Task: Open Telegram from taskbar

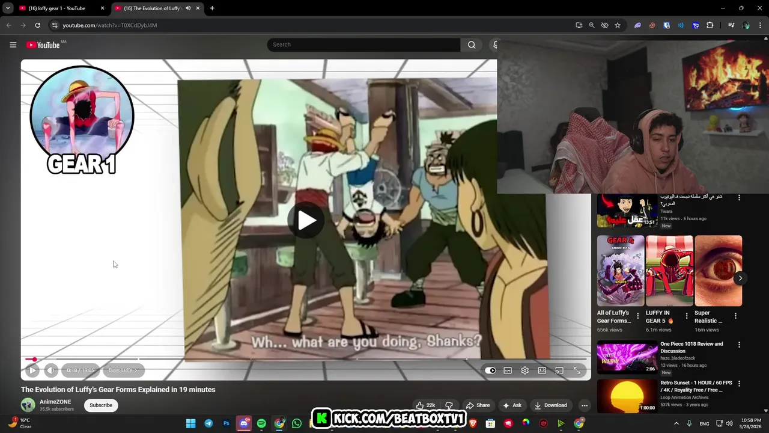Action: 208,423
